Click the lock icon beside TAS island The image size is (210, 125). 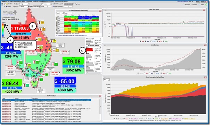[100, 66]
